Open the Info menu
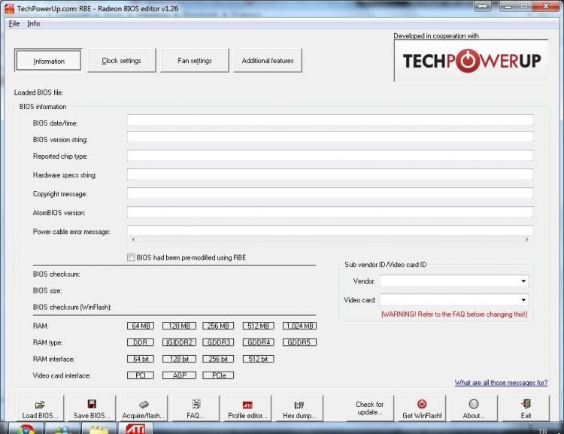This screenshot has height=434, width=564. click(33, 24)
